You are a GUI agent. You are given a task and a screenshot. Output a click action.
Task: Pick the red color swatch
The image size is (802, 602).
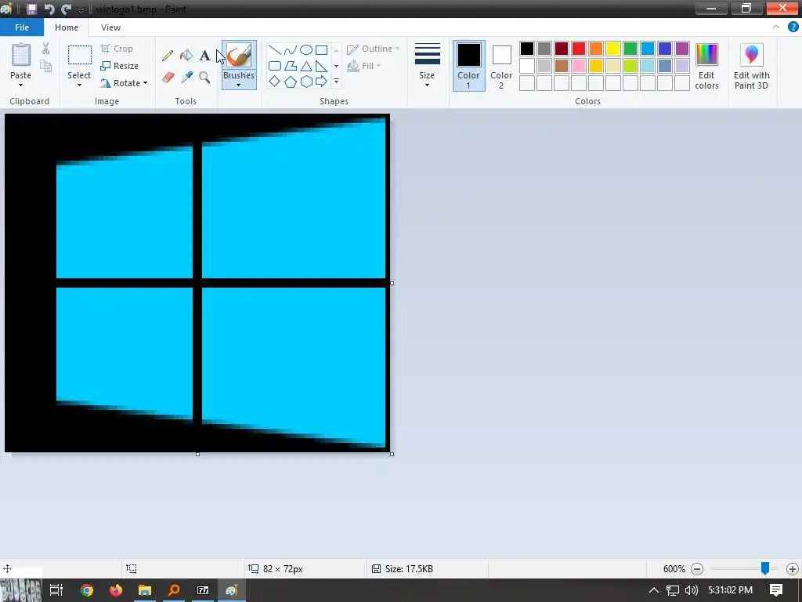click(x=579, y=49)
